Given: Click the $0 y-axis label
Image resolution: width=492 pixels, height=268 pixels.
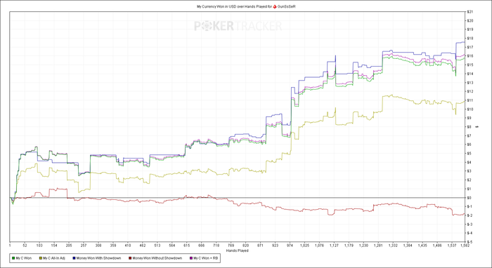Looking at the screenshot, I should [x=469, y=198].
